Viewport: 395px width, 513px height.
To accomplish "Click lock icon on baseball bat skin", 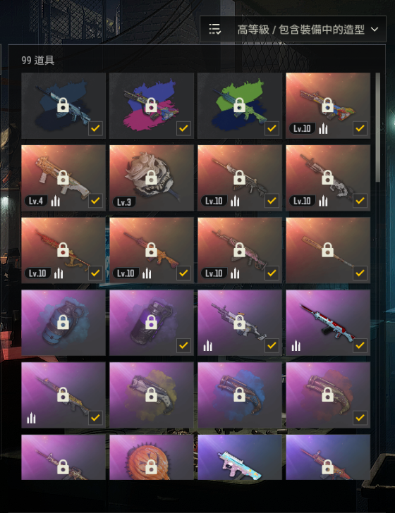I will click(x=327, y=250).
